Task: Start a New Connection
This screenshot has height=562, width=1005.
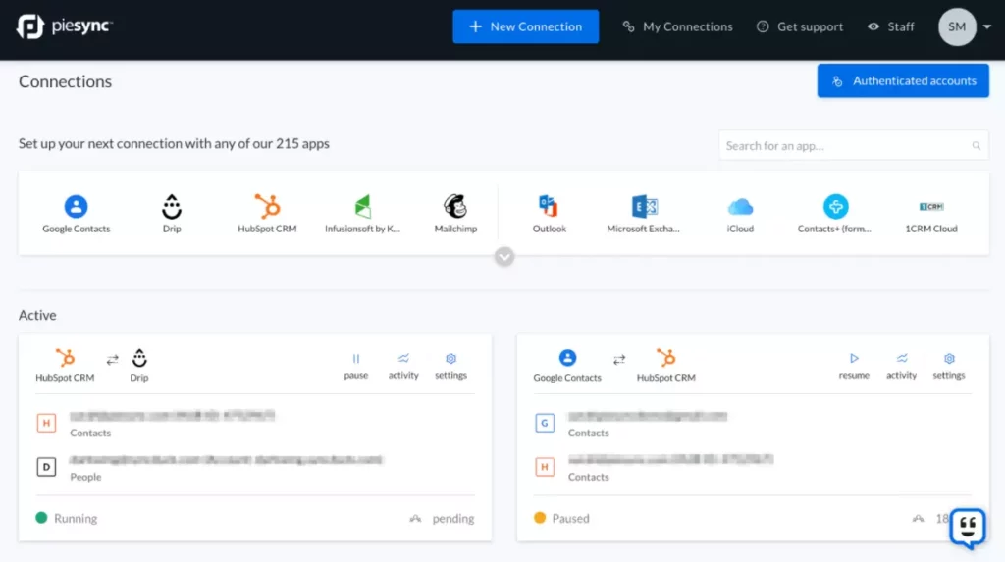Action: coord(526,26)
